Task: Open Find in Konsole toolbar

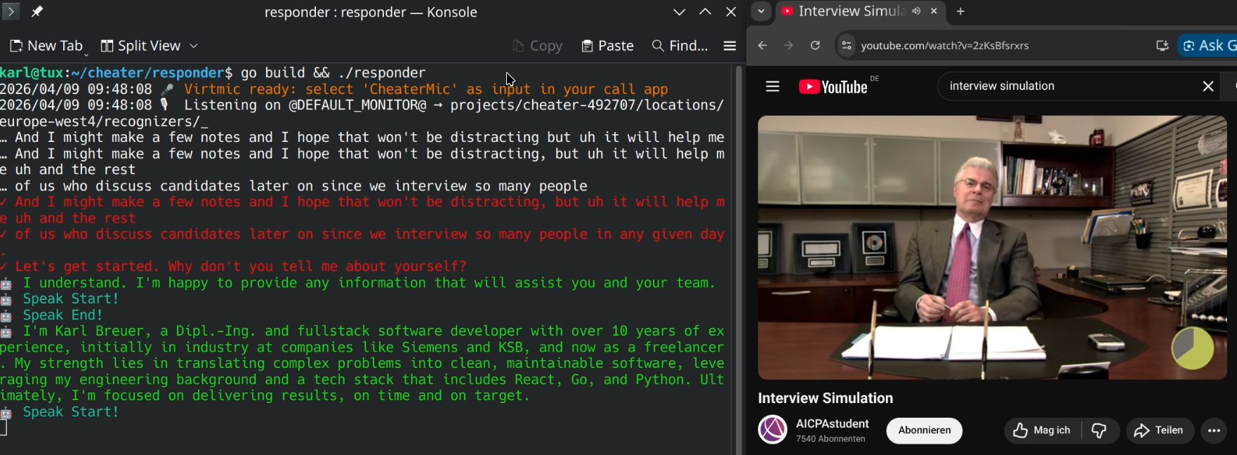Action: coord(680,46)
